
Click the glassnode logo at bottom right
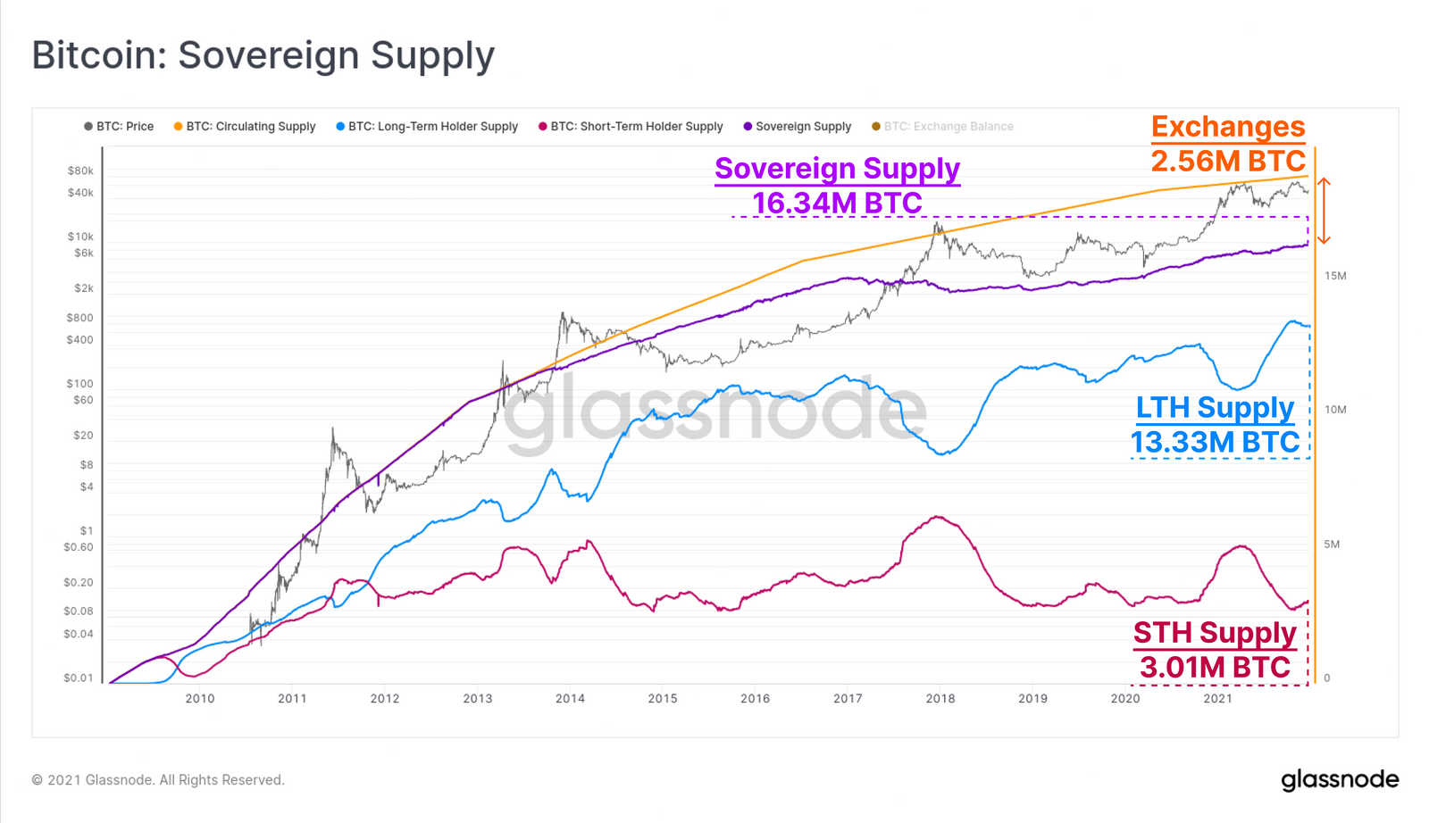[1340, 780]
